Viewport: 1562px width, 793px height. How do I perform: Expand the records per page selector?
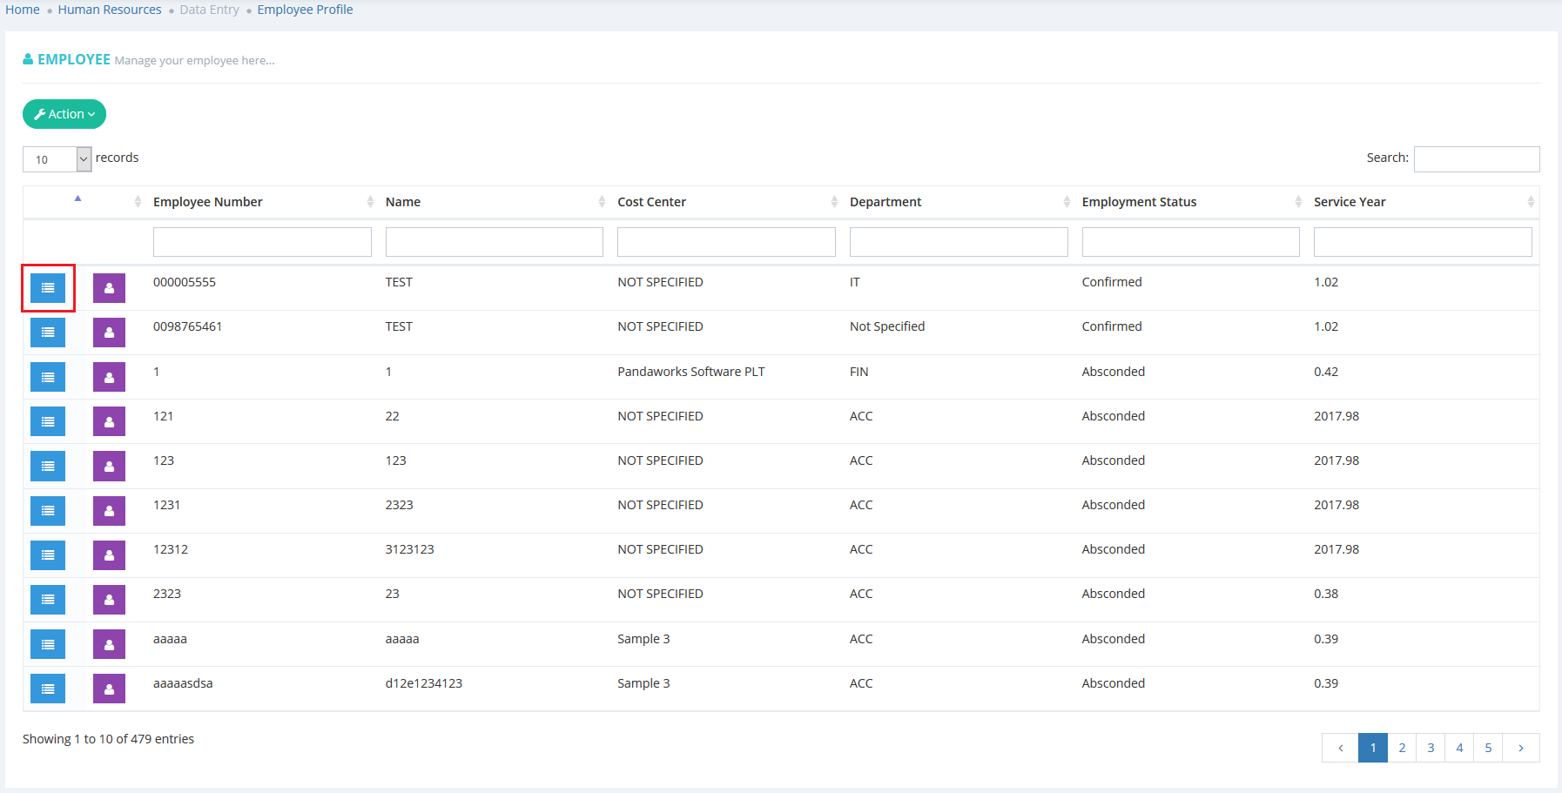click(x=57, y=159)
